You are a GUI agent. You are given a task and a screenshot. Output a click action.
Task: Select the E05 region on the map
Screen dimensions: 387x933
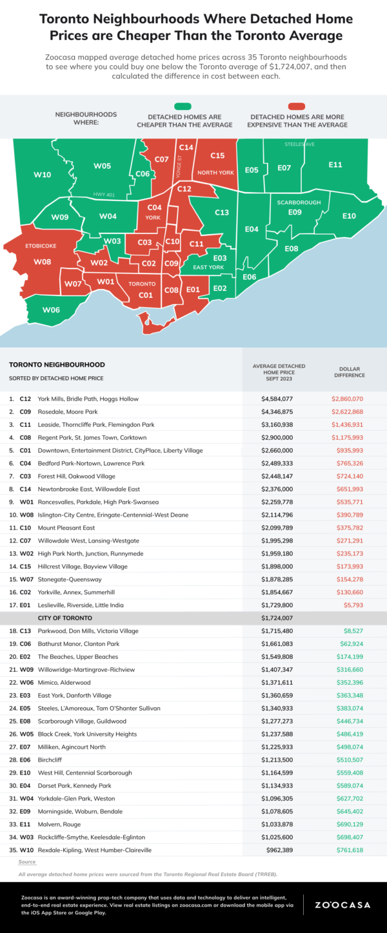[x=252, y=170]
